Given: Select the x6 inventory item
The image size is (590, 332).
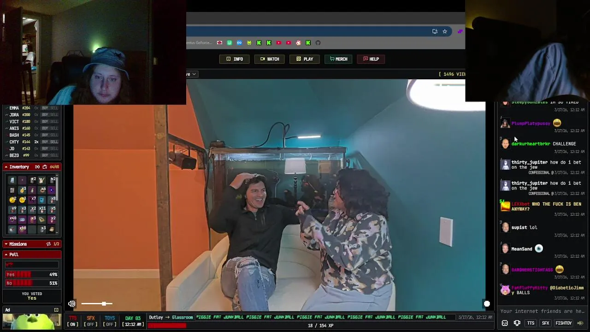Looking at the screenshot, I should 42,190.
